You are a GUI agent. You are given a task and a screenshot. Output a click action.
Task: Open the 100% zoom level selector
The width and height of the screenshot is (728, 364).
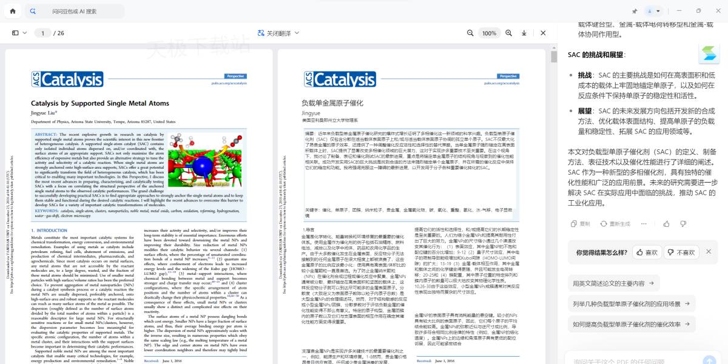(488, 33)
